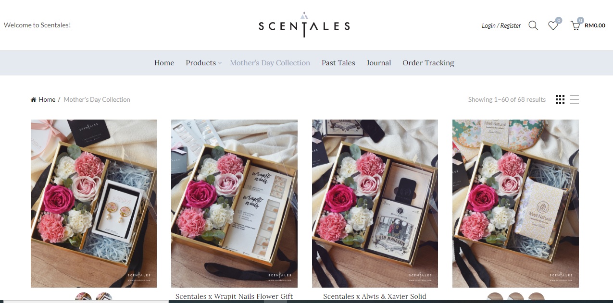Click the home icon in breadcrumb
Screen dimensions: 613x303
(x=33, y=99)
